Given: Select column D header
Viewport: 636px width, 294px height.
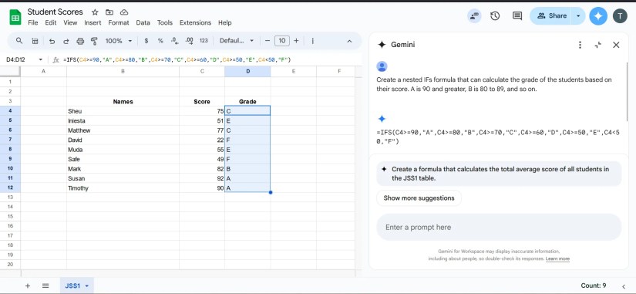Looking at the screenshot, I should [247, 72].
